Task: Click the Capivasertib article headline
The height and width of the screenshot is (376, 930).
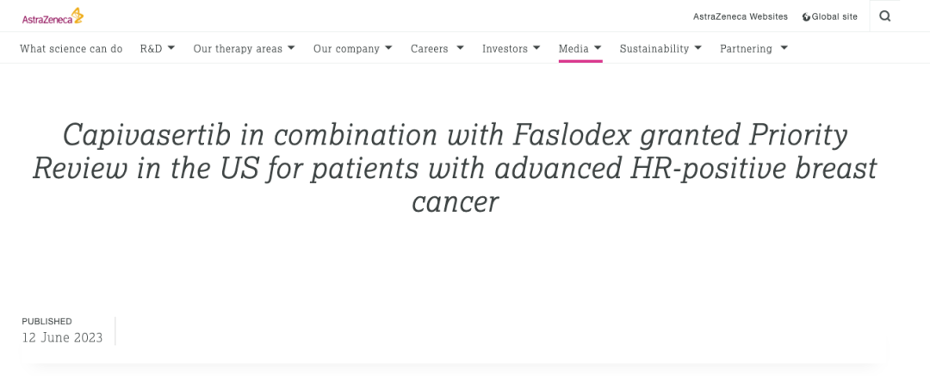Action: tap(455, 169)
